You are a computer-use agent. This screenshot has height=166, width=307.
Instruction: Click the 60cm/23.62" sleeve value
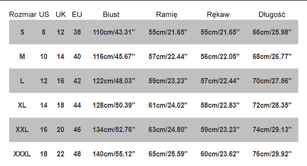coord(220,154)
